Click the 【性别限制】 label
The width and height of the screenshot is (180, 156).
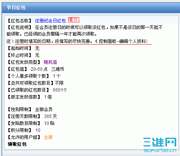click(19, 109)
